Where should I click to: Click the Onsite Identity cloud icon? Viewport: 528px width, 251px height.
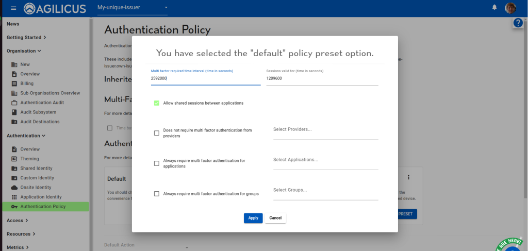click(14, 188)
